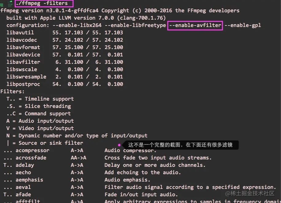Click the --enable-gpl configuration flag
The width and height of the screenshot is (281, 203).
click(243, 25)
